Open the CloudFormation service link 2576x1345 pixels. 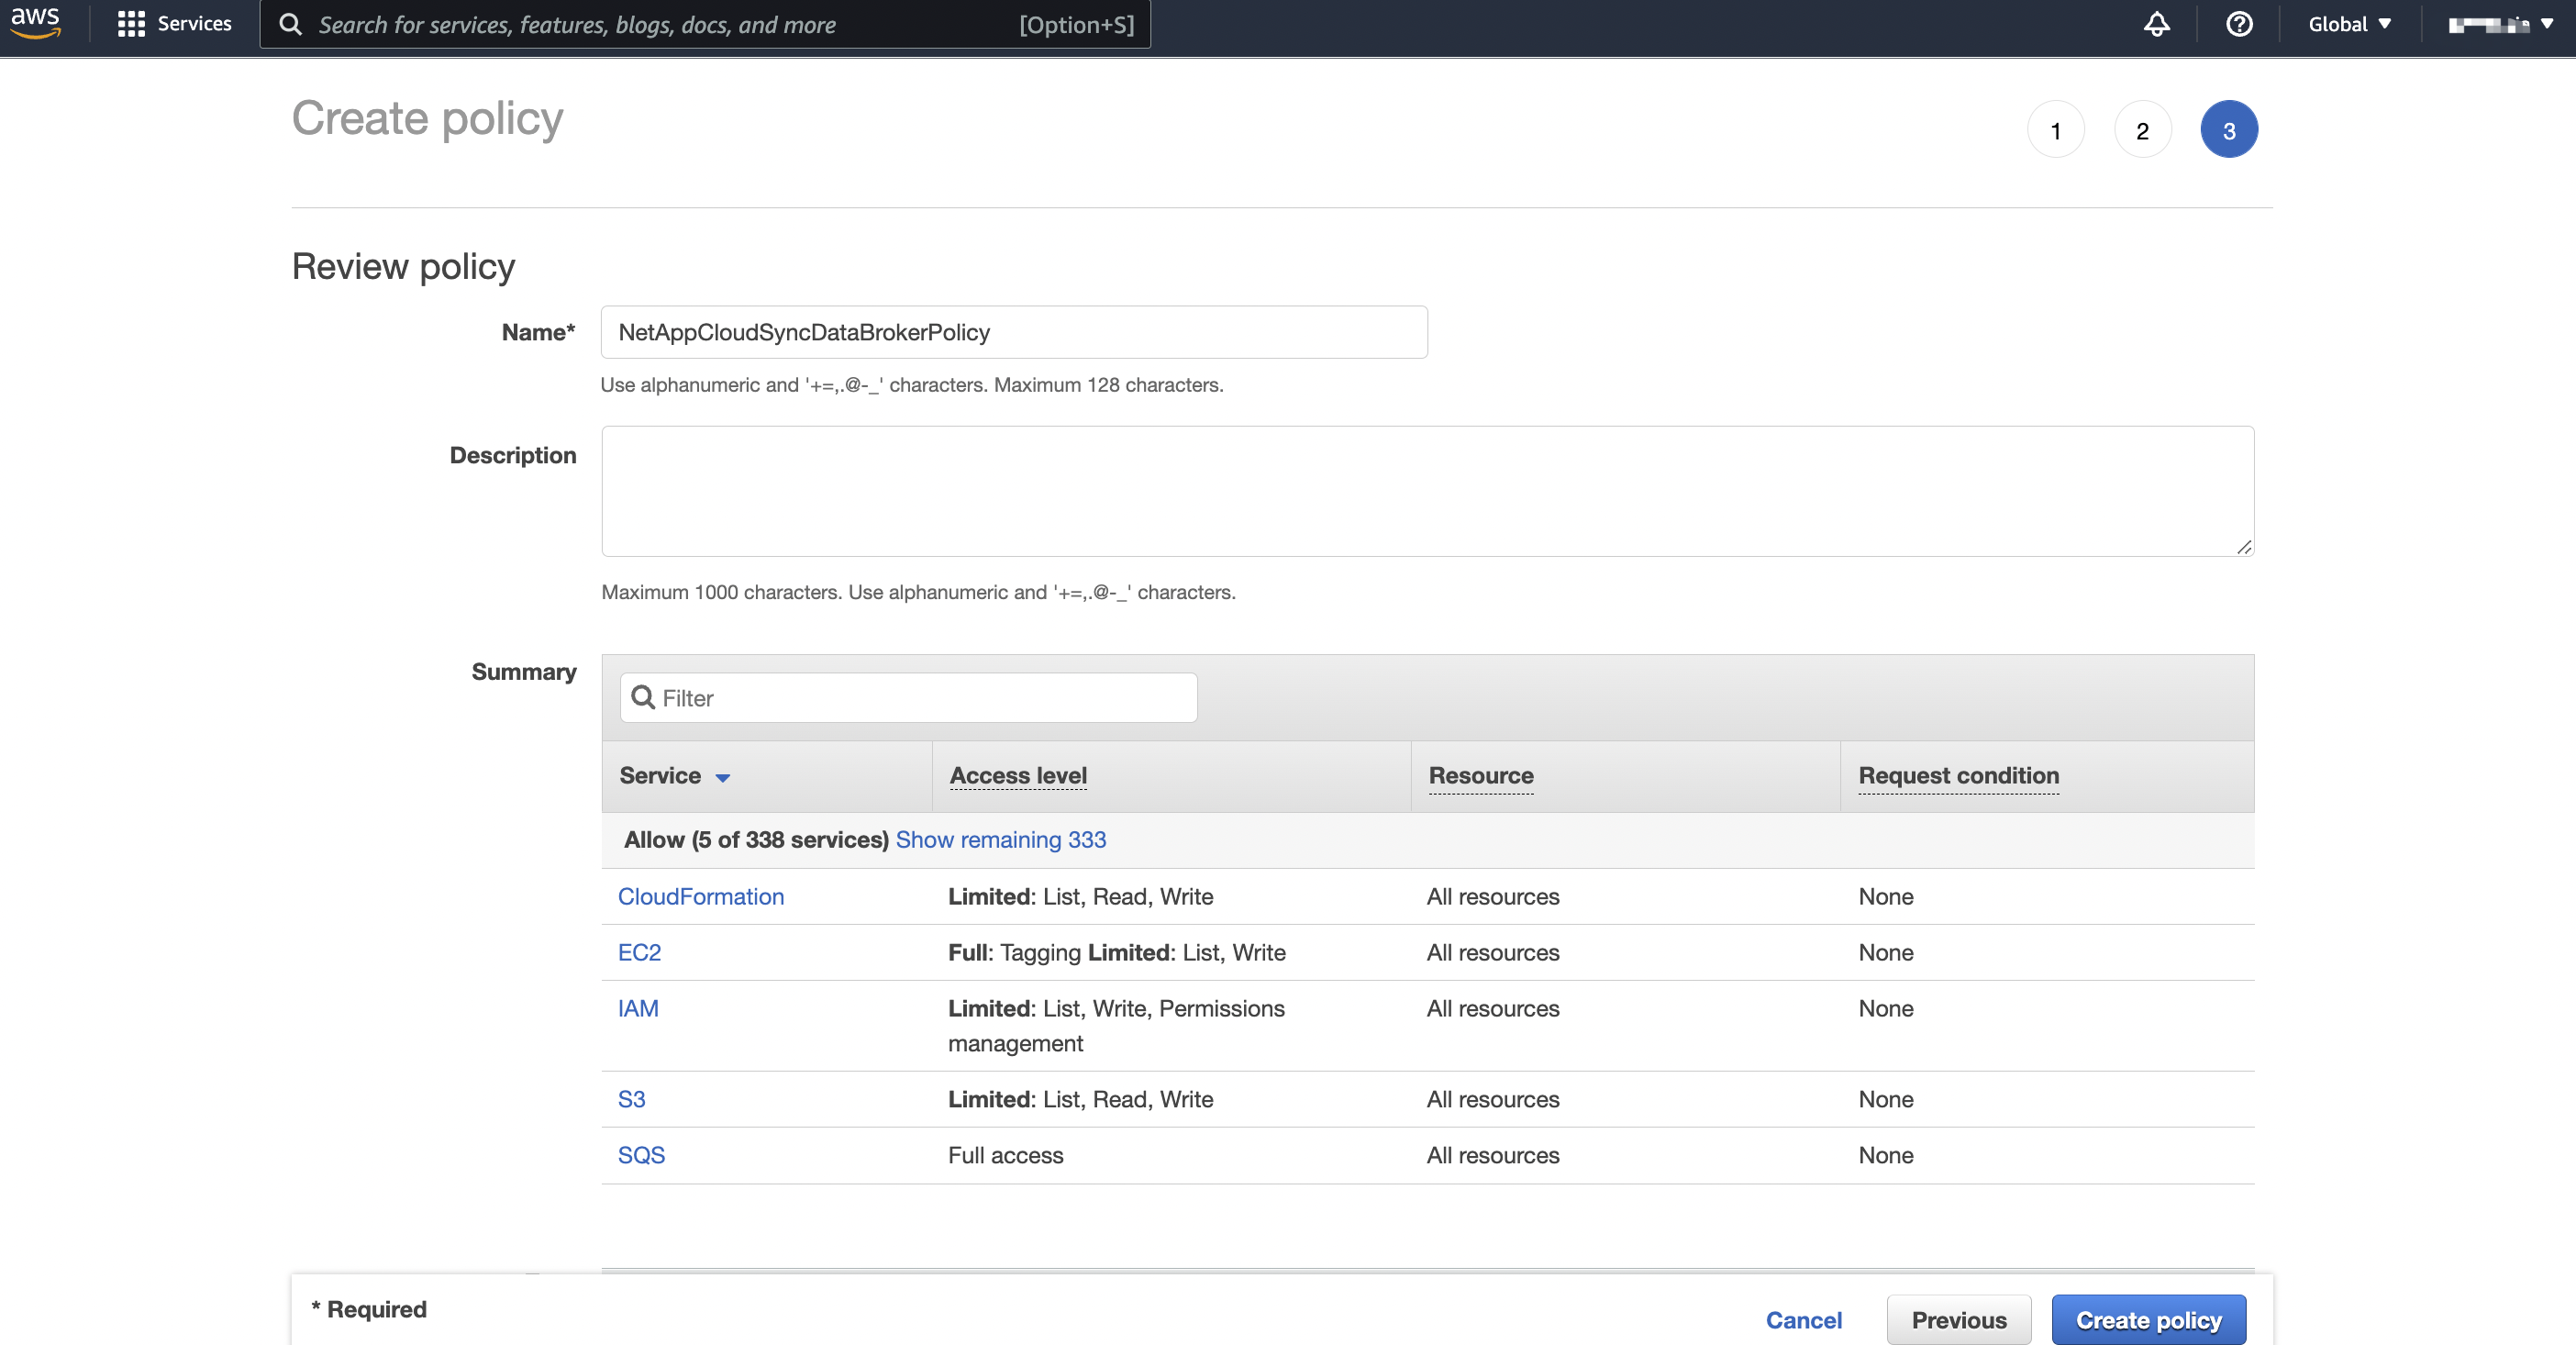[700, 896]
